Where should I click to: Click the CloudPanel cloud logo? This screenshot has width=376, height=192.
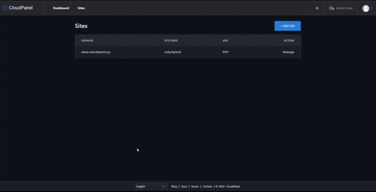coord(5,8)
